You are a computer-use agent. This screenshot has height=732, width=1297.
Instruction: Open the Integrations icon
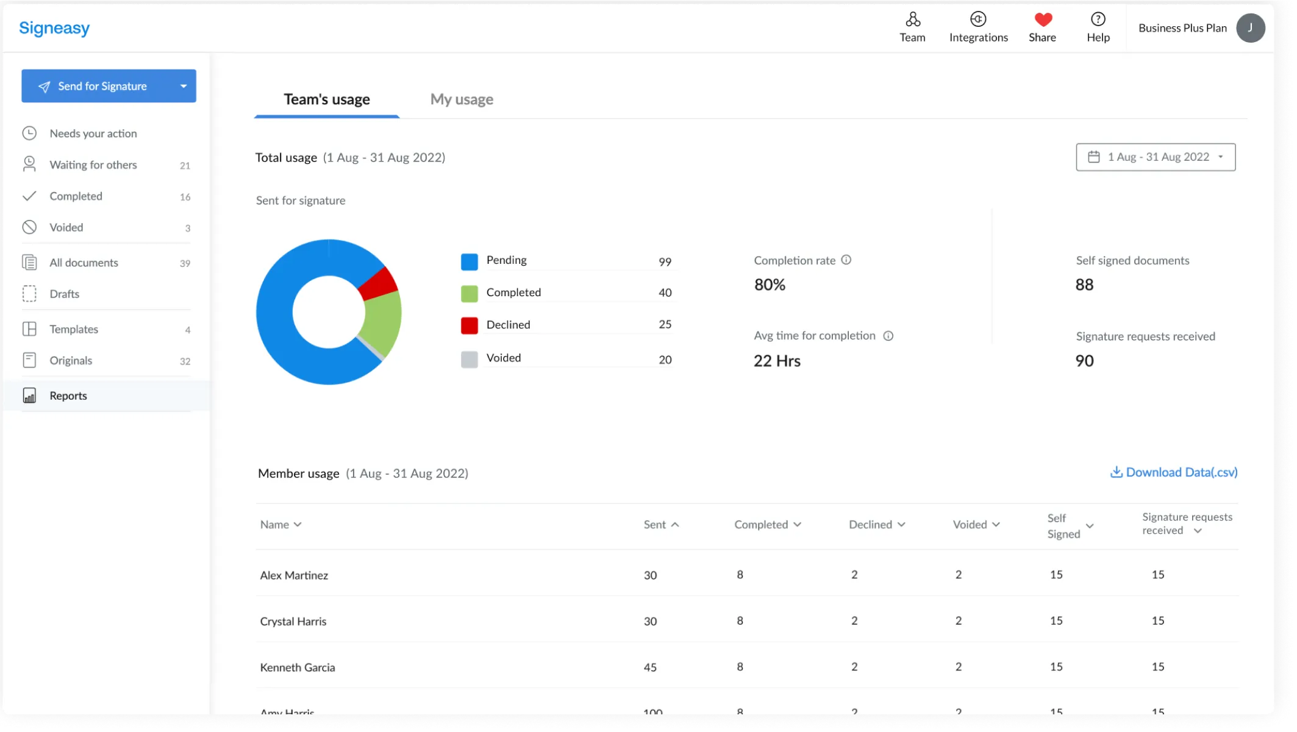(977, 20)
